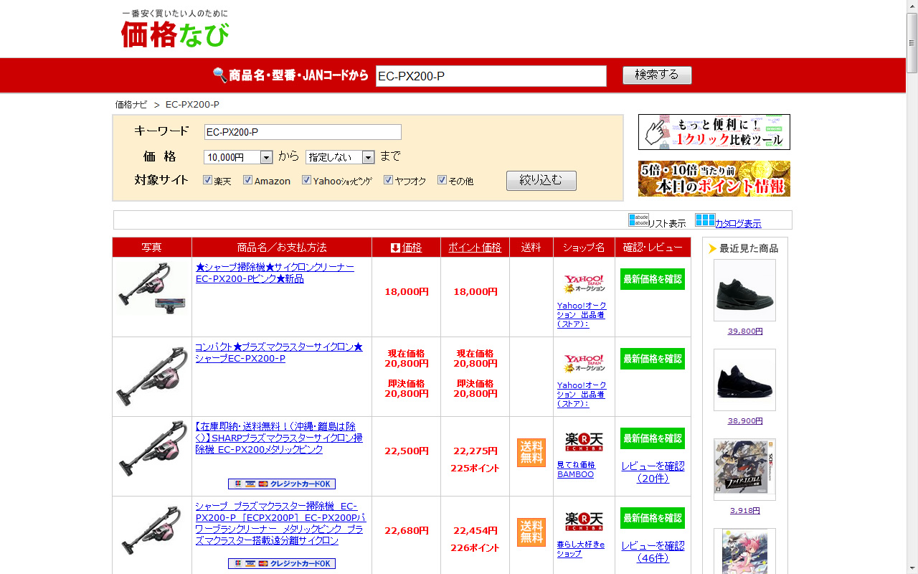This screenshot has height=574, width=918.
Task: Click the キーワード input field
Action: [303, 132]
